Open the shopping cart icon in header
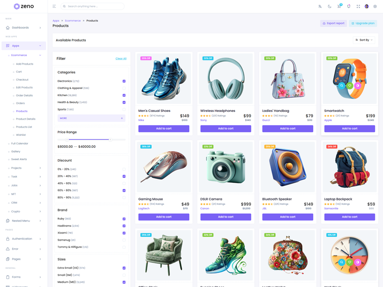 (x=339, y=6)
